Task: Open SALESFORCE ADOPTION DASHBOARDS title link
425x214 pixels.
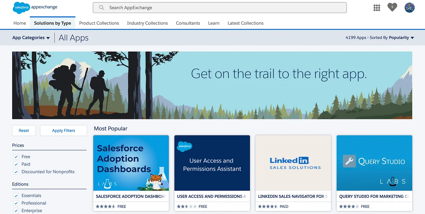Action: (131, 196)
